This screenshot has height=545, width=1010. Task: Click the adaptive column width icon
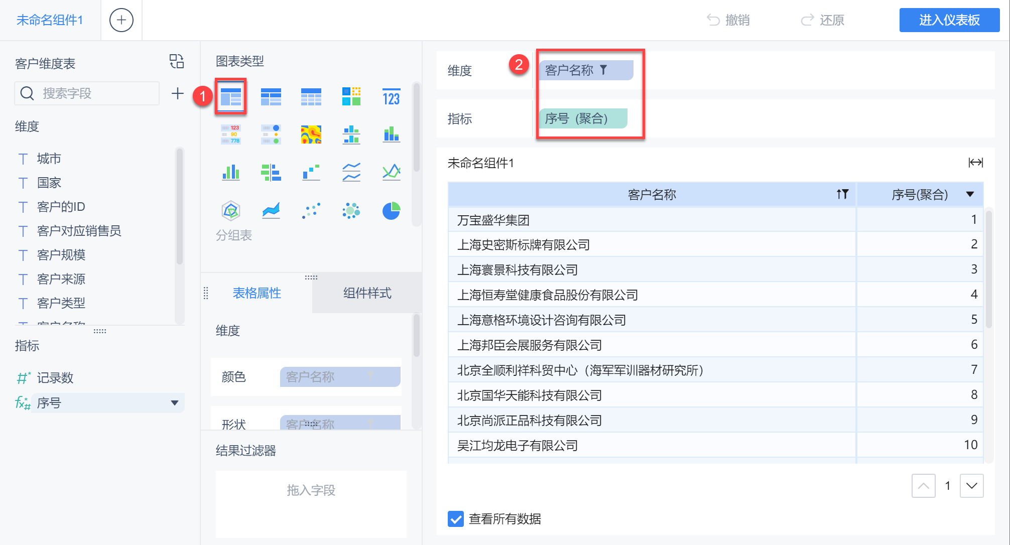coord(975,163)
